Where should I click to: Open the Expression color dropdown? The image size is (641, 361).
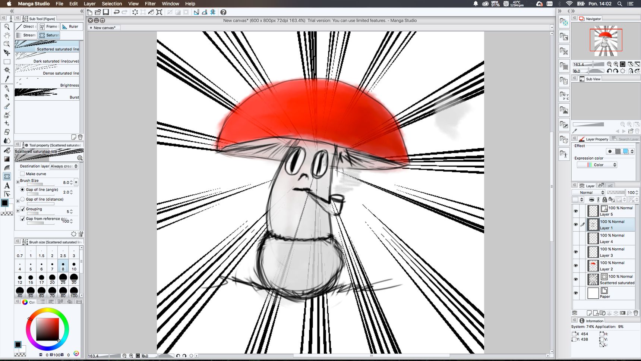(x=597, y=165)
